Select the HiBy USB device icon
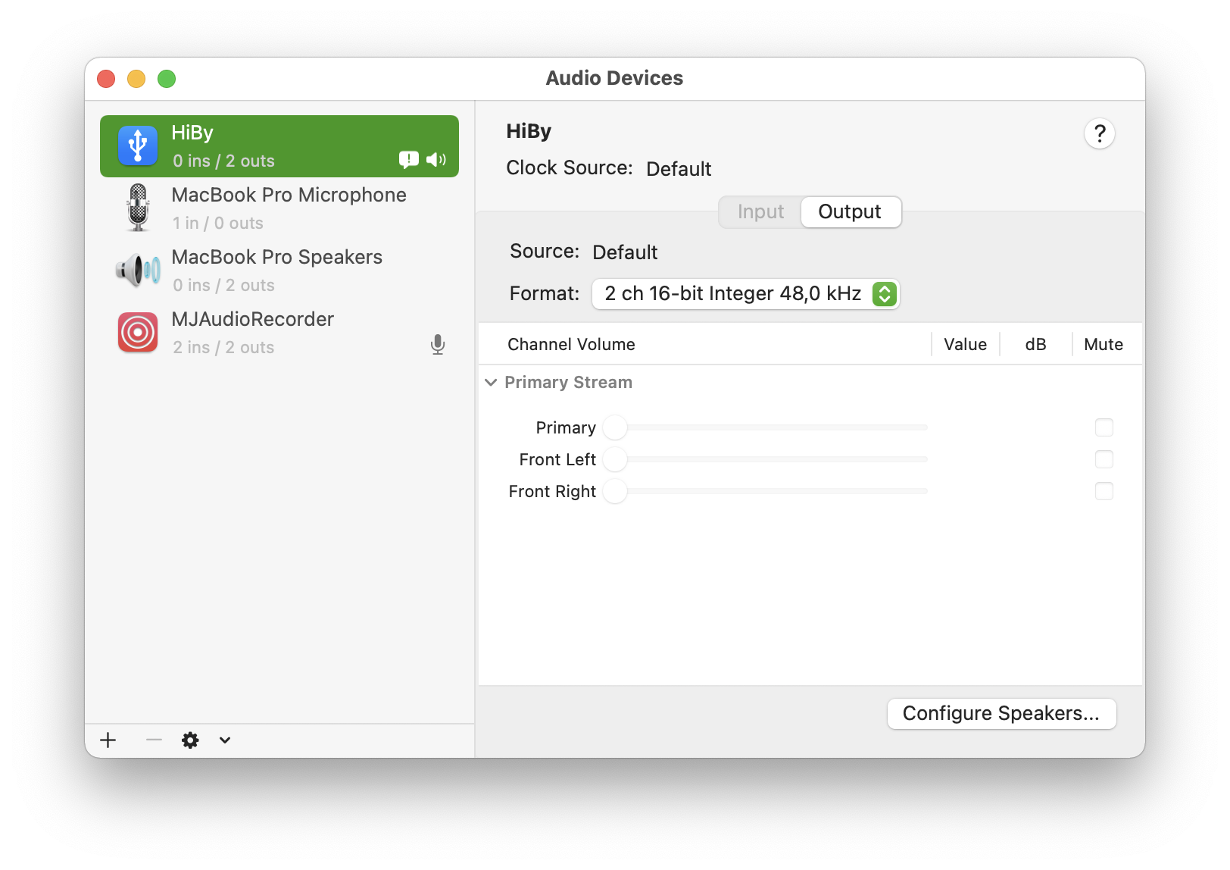 coord(138,146)
